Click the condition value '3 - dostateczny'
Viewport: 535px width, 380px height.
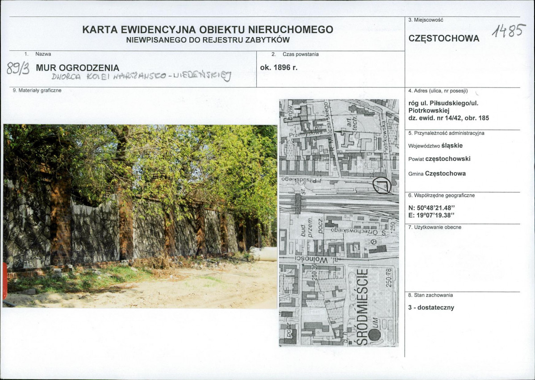point(431,308)
